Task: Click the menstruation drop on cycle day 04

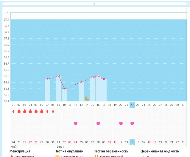Action: [x=30, y=111]
